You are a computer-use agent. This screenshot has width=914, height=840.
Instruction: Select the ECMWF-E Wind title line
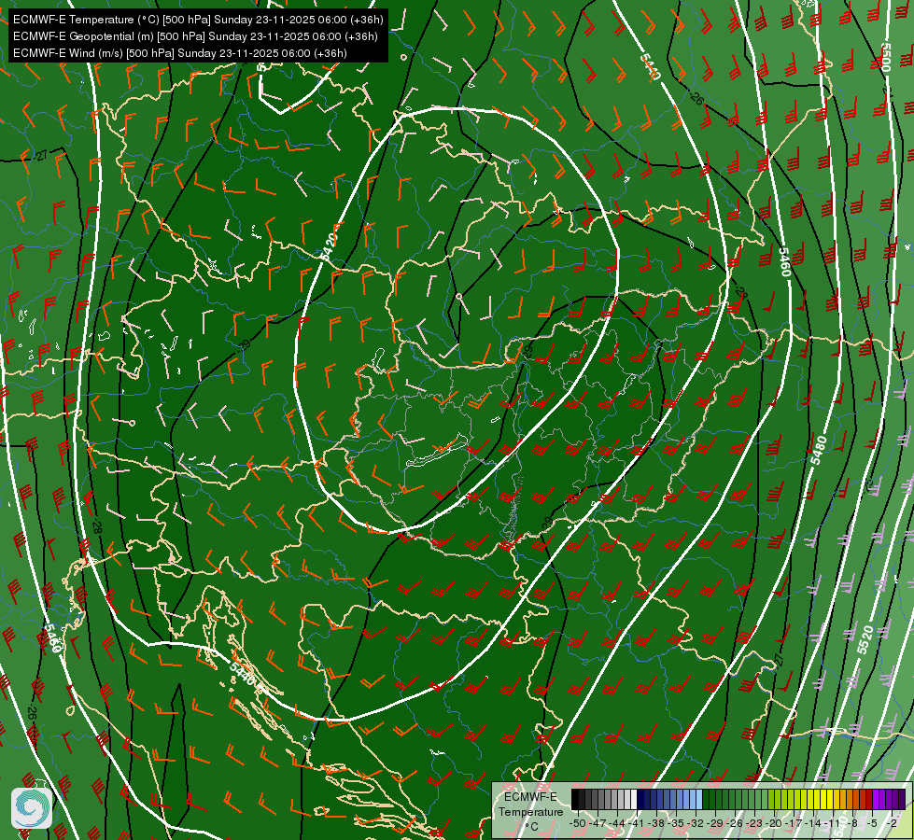pyautogui.click(x=180, y=53)
